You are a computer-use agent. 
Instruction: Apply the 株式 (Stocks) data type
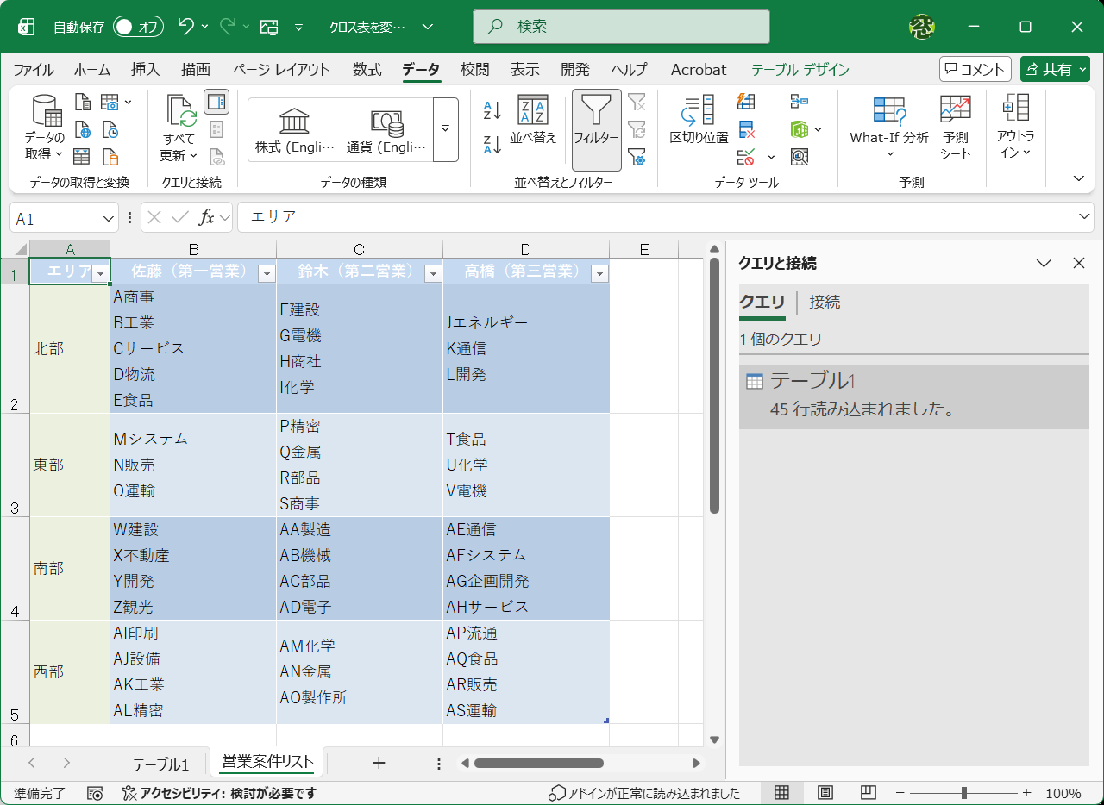(292, 129)
